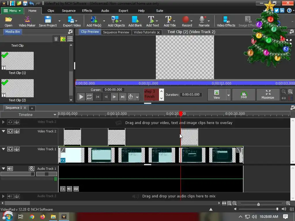The width and height of the screenshot is (295, 221).
Task: Collapse Video Track 2 triangle
Action: [3, 131]
